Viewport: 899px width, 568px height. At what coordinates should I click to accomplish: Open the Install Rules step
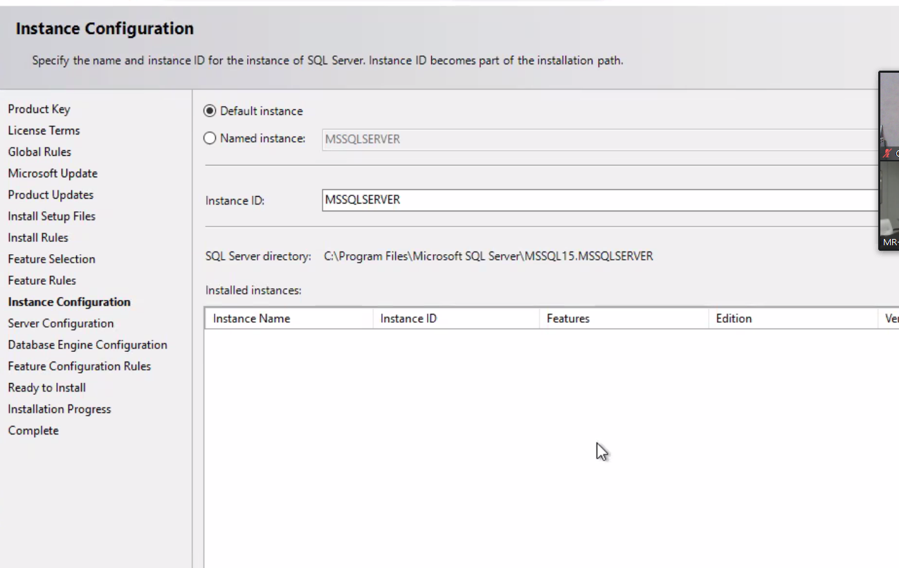37,237
